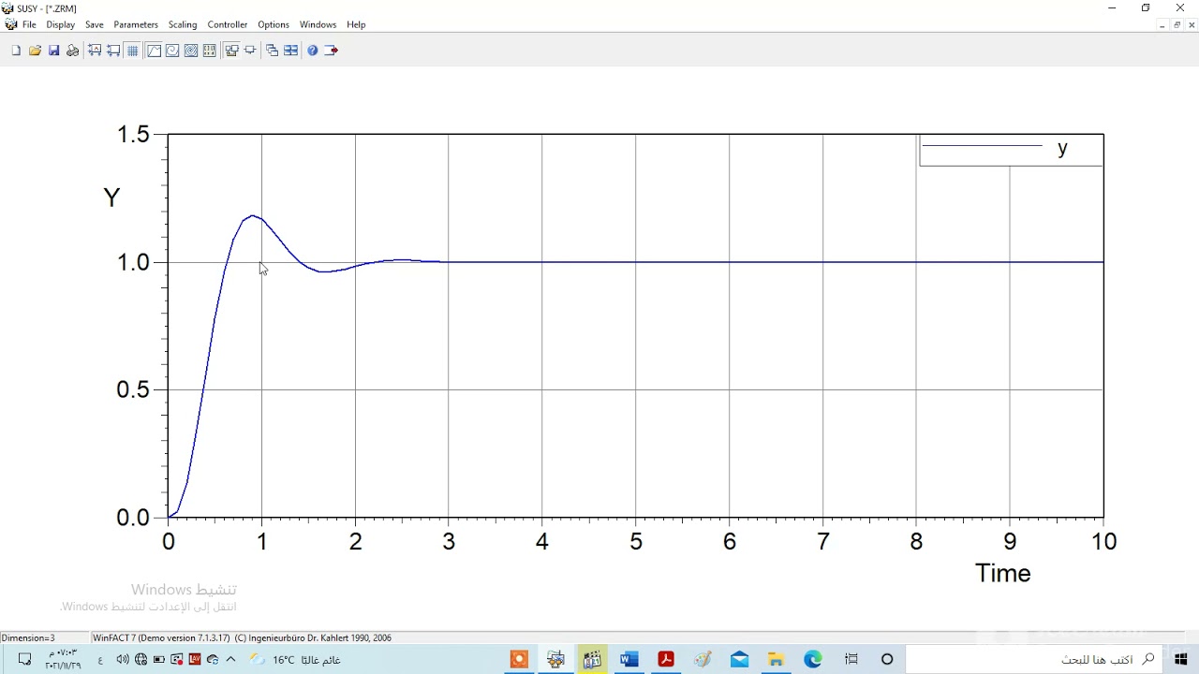The height and width of the screenshot is (674, 1199).
Task: Click the taskbar search box
Action: 1034,659
